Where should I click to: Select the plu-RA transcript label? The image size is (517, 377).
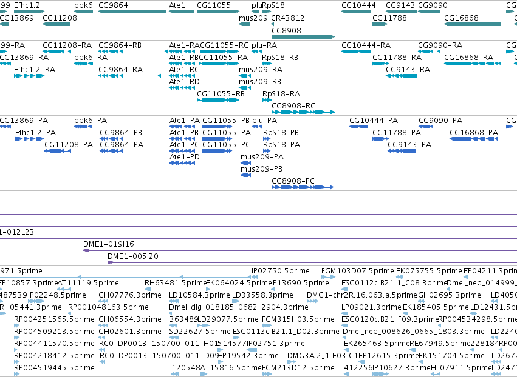(264, 45)
